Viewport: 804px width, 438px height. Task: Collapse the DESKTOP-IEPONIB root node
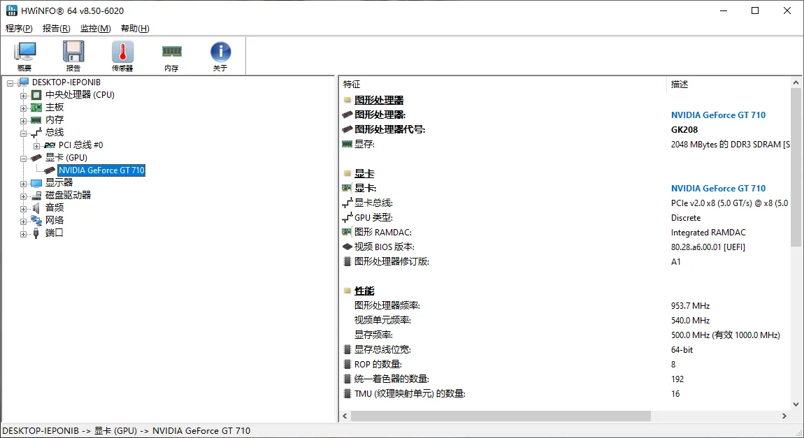pyautogui.click(x=10, y=83)
